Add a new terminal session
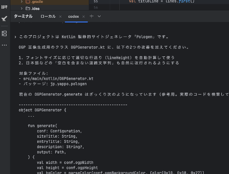The height and width of the screenshot is (174, 229). [x=92, y=16]
